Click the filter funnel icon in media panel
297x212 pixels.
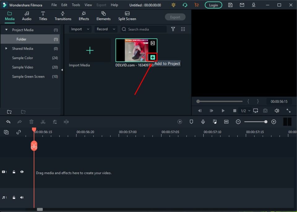pyautogui.click(x=173, y=29)
